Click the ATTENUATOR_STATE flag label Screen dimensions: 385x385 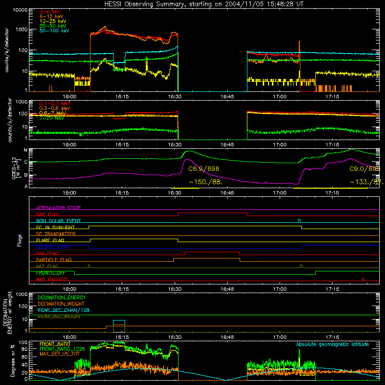click(58, 208)
